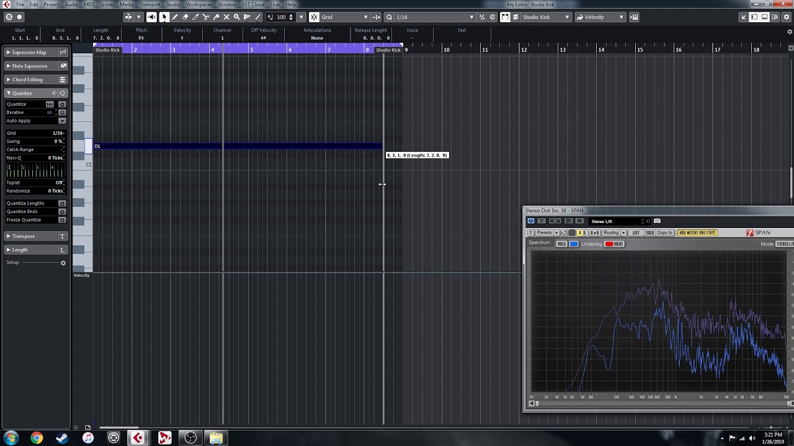
Task: Expand the Expression Map section
Action: [x=8, y=52]
